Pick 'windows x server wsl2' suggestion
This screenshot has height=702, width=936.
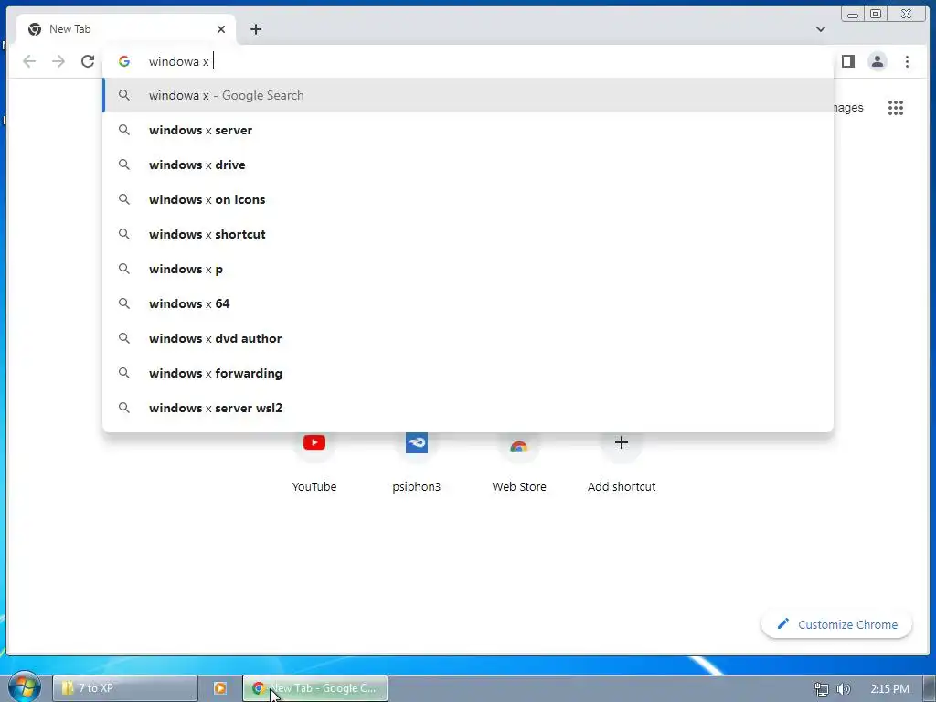(468, 408)
